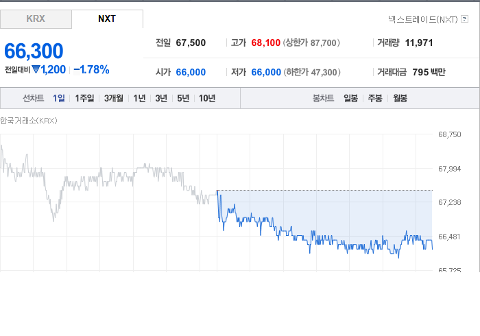Click the -1.78% change rate
Screen dimensions: 480x336
[x=91, y=70]
